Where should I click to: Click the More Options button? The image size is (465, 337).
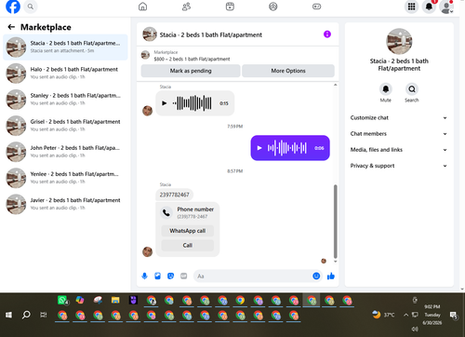click(x=288, y=71)
